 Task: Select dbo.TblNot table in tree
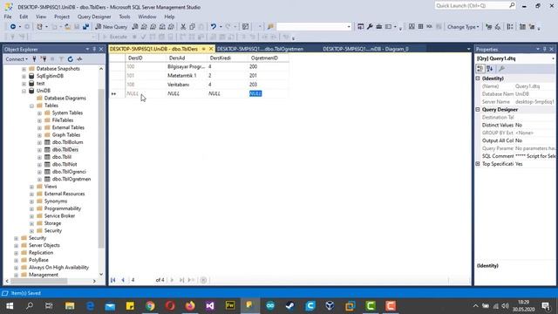pos(65,165)
